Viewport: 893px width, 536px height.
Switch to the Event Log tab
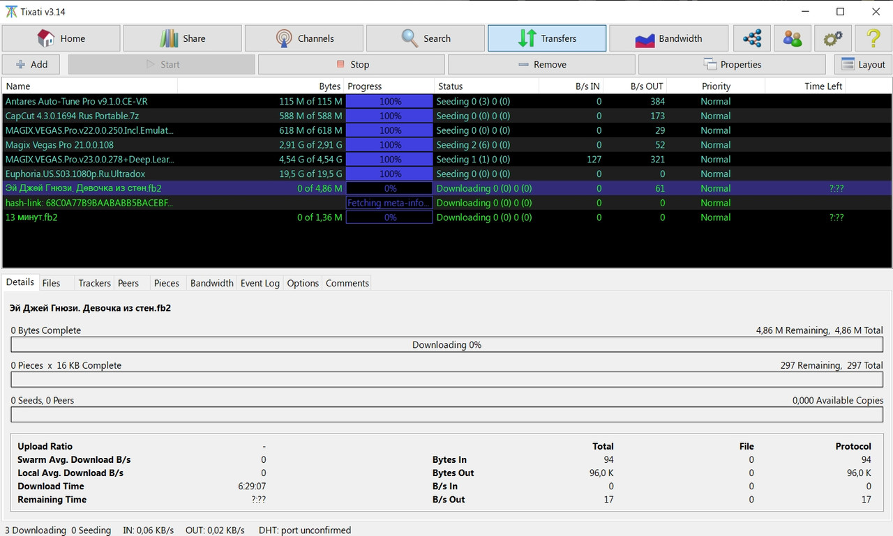tap(260, 283)
